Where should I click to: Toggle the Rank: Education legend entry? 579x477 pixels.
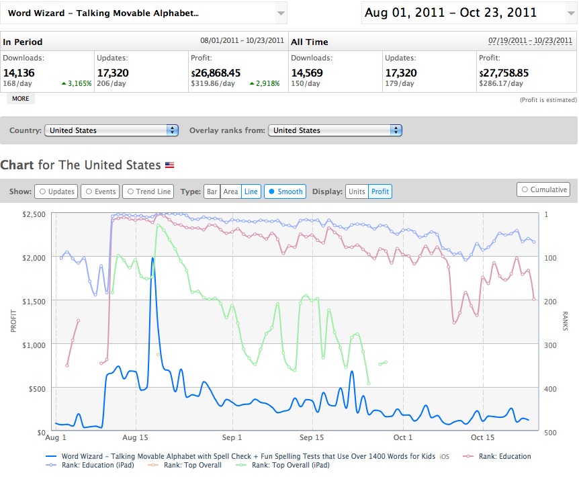click(x=497, y=456)
